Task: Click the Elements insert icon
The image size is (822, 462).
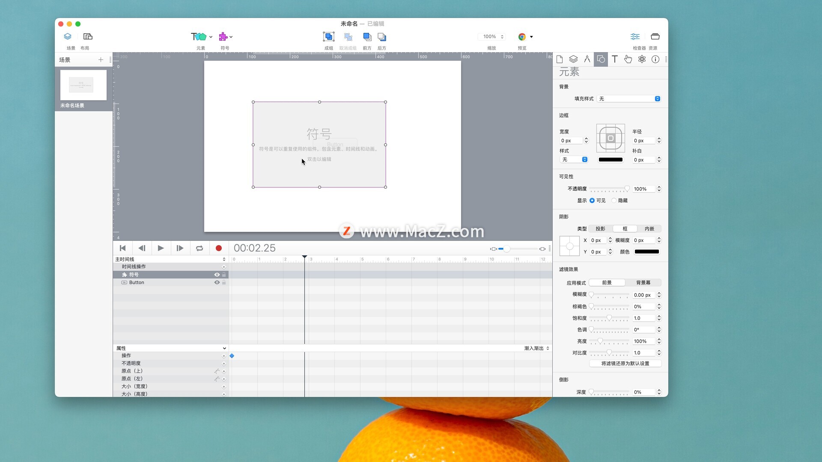Action: coord(199,36)
